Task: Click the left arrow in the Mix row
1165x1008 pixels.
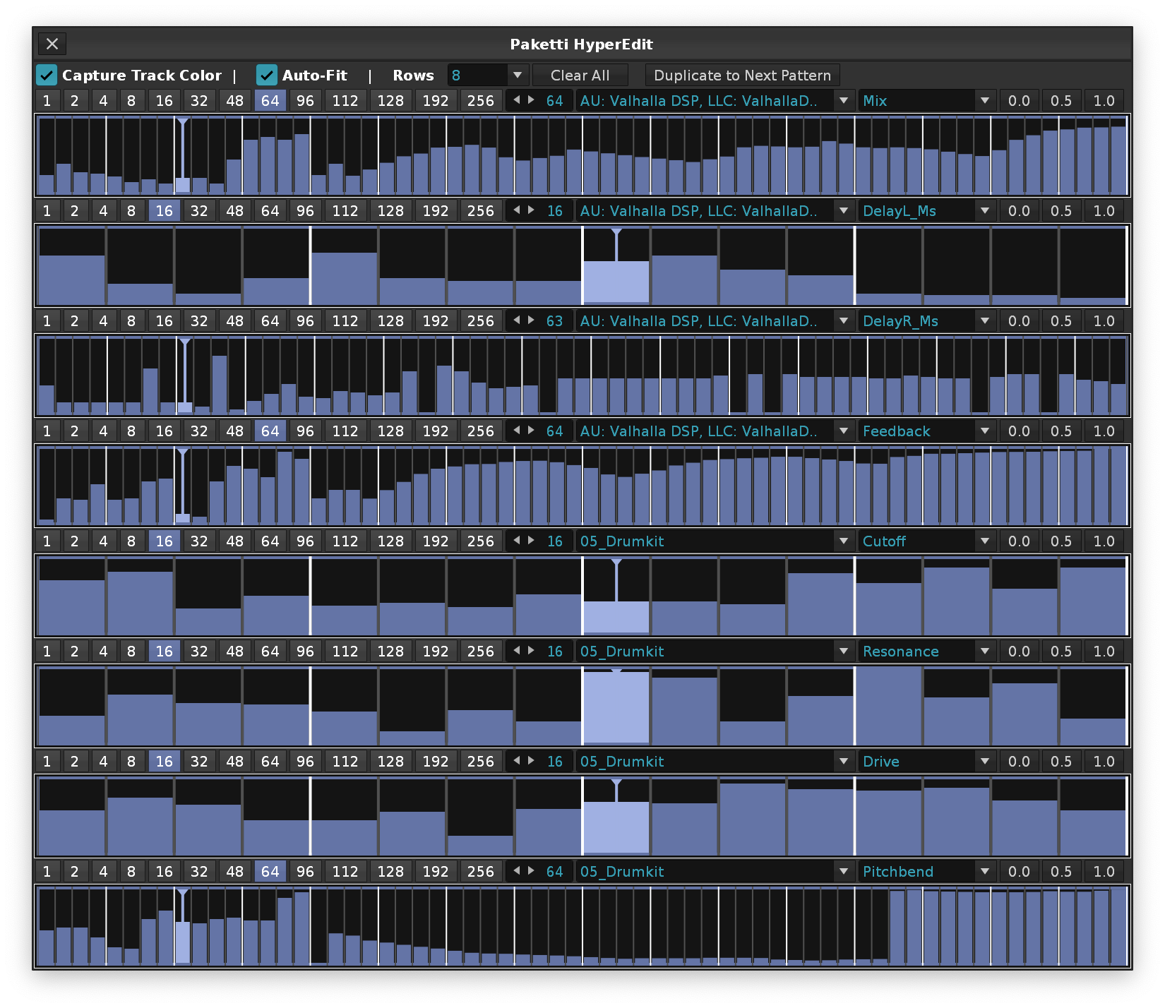Action: [x=516, y=100]
